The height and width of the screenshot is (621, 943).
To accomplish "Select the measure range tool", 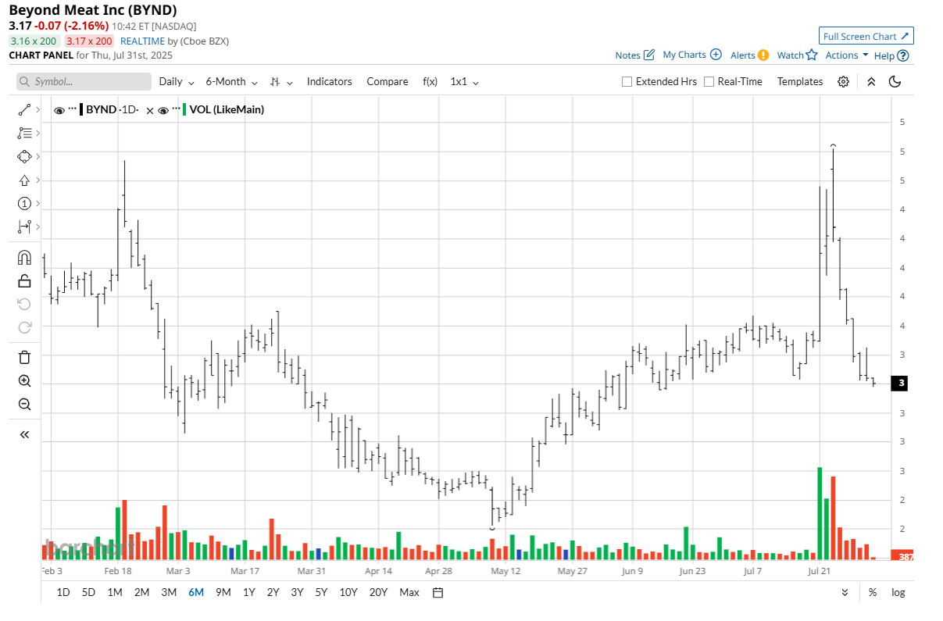I will pyautogui.click(x=23, y=227).
